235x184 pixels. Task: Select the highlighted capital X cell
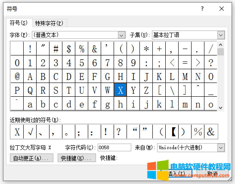click(x=121, y=90)
